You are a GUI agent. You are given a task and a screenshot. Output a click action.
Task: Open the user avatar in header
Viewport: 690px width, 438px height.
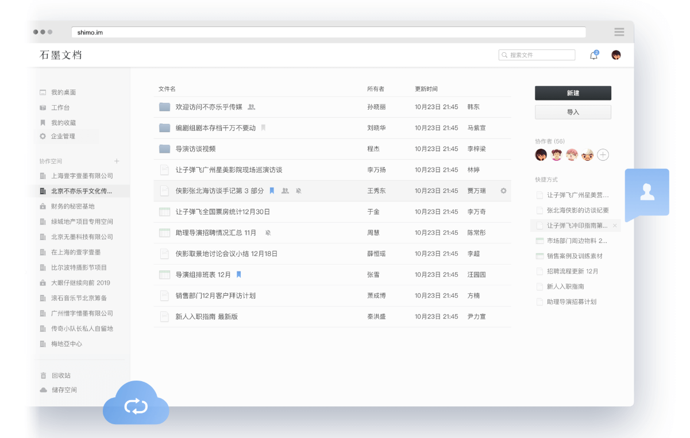tap(616, 55)
